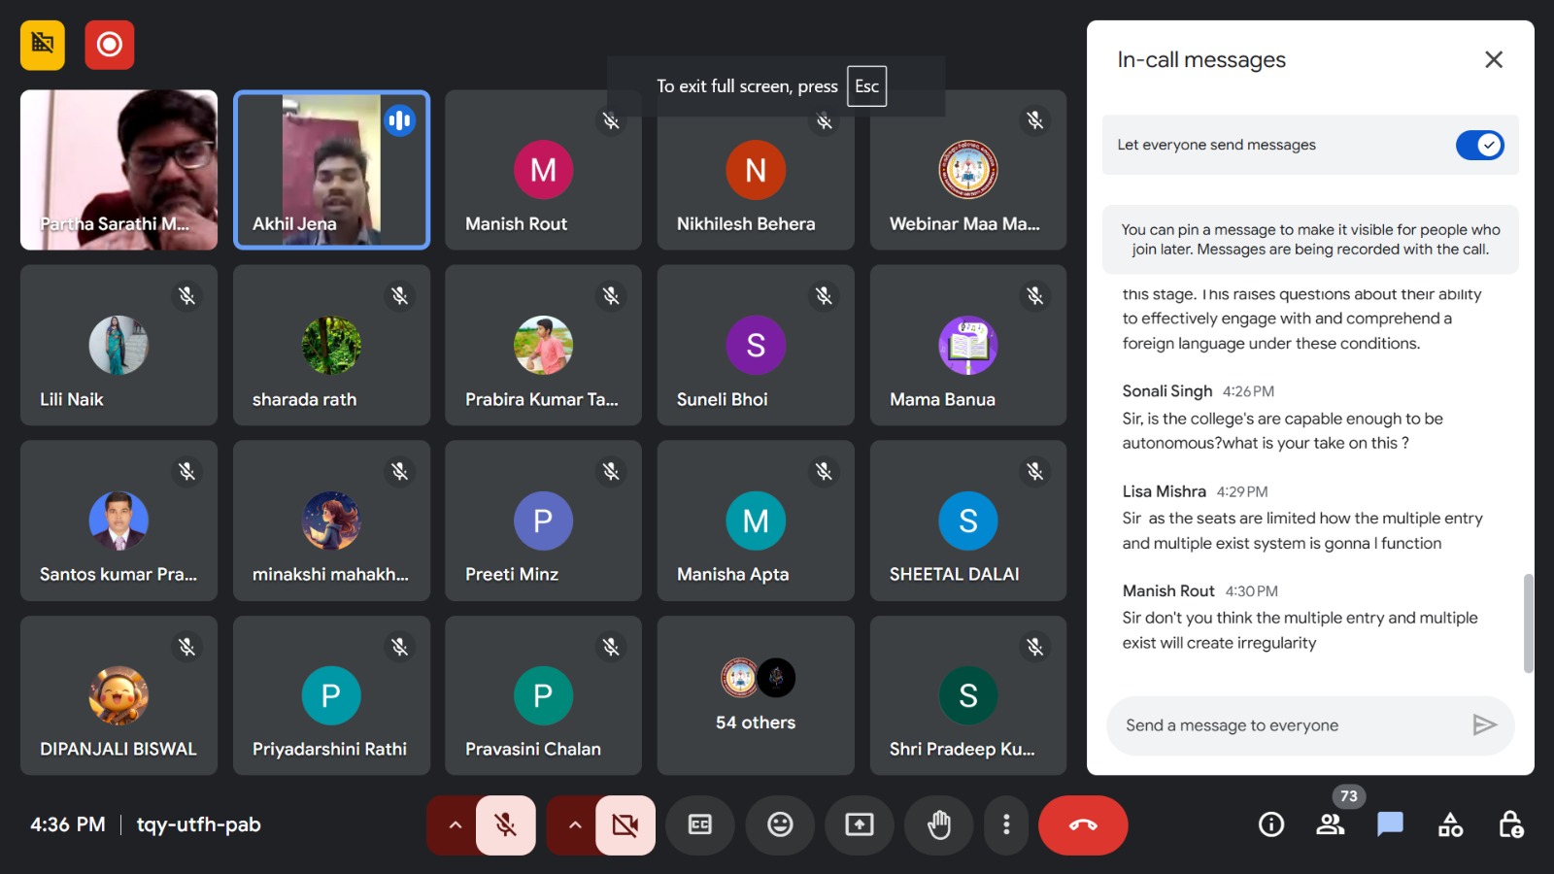Image resolution: width=1554 pixels, height=874 pixels.
Task: Open the 54 others participant tile
Action: (x=756, y=695)
